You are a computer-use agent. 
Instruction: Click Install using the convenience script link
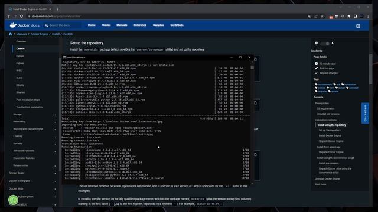click(335, 158)
